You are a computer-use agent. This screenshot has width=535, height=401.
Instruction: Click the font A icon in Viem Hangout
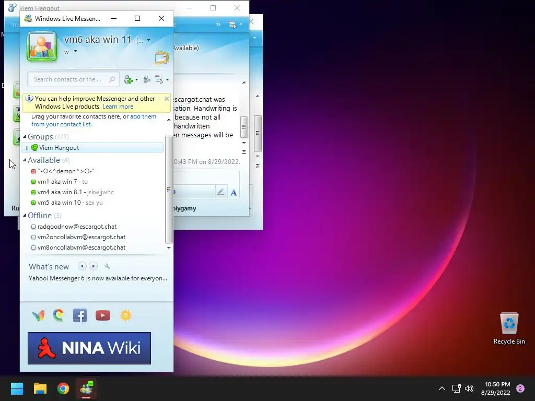234,193
